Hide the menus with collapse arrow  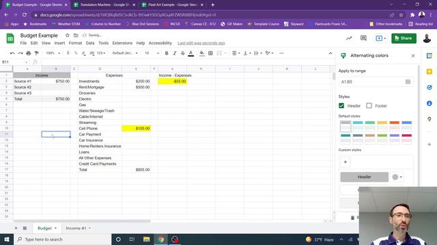click(330, 53)
